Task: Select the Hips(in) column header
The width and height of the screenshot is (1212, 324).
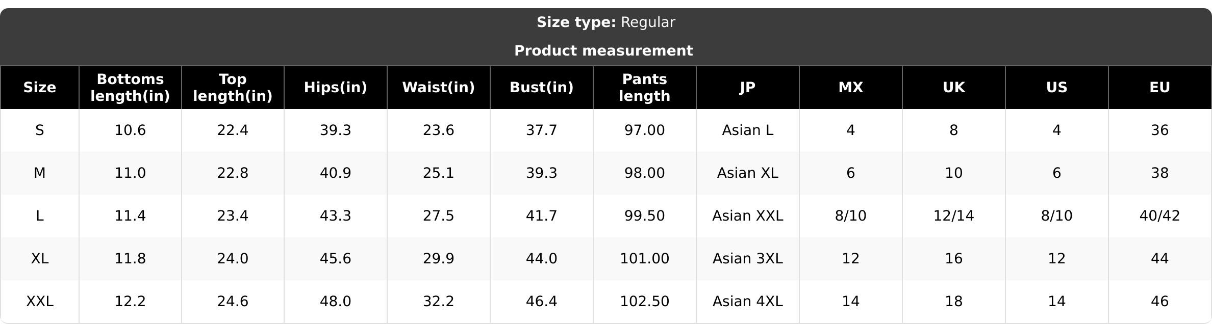Action: 336,88
